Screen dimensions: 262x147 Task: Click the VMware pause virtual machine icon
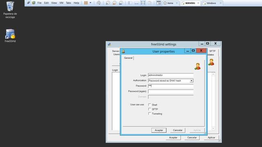pyautogui.click(x=86, y=3)
